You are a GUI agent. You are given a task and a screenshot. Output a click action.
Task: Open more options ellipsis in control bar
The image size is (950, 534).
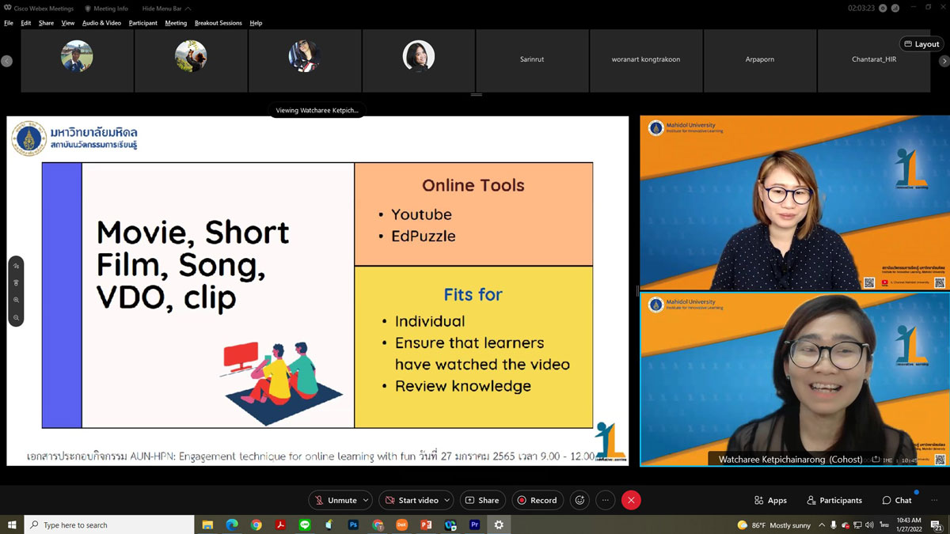(606, 500)
